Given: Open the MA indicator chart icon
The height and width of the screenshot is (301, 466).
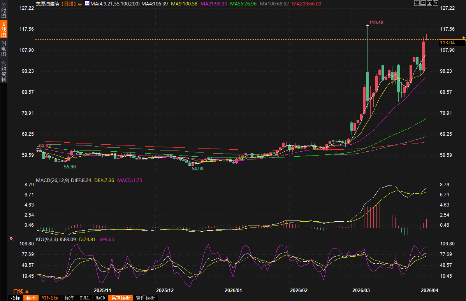Looking at the screenshot, I should tap(87, 3).
